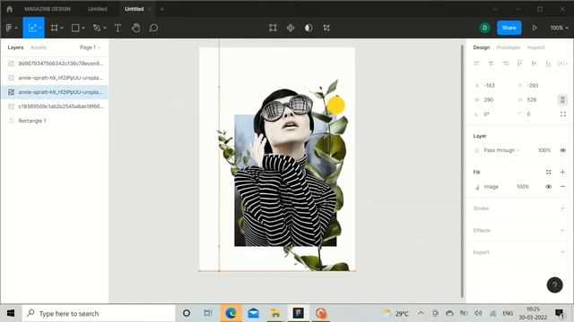
Task: Open the Move tools dropdown arrow
Action: 40,28
